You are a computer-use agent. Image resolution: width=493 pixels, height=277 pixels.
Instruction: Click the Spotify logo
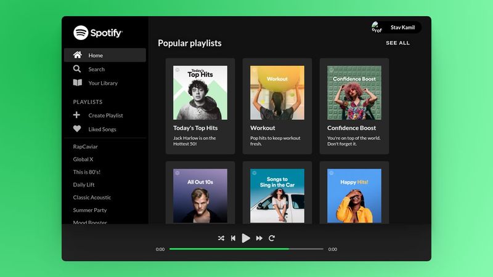pos(98,33)
